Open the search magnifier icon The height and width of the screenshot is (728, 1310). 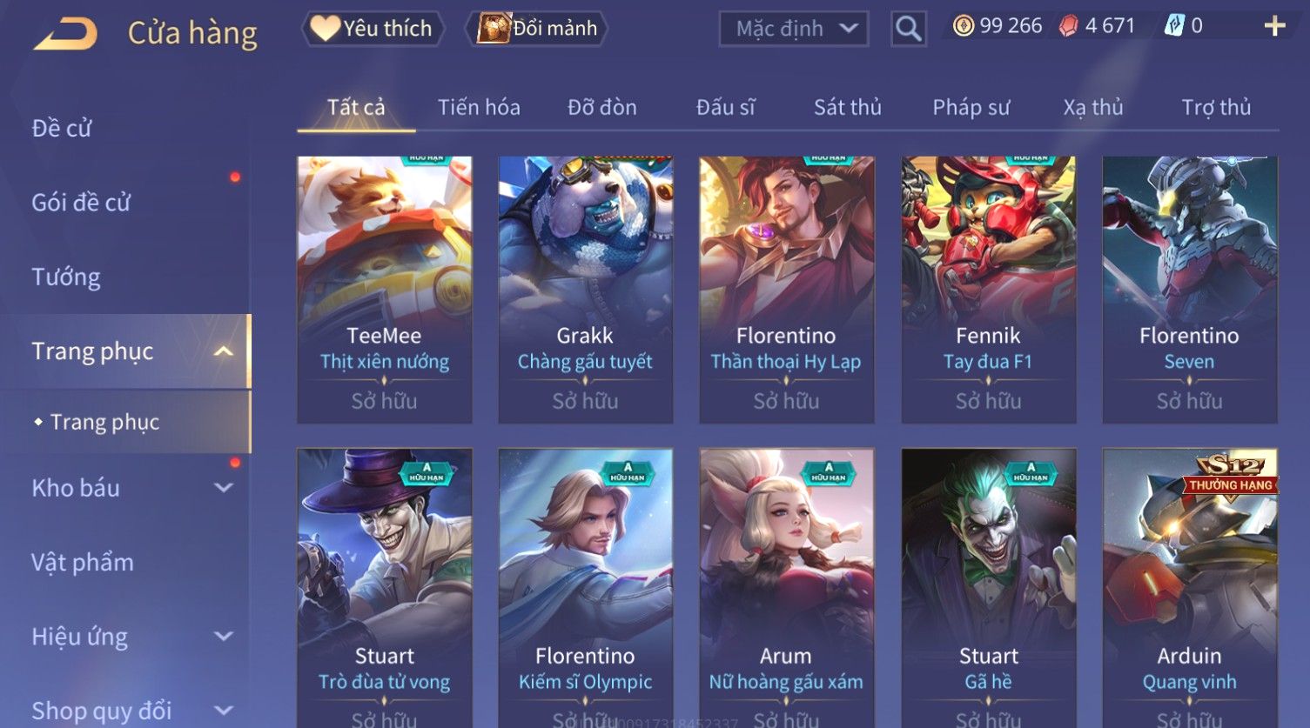click(908, 29)
